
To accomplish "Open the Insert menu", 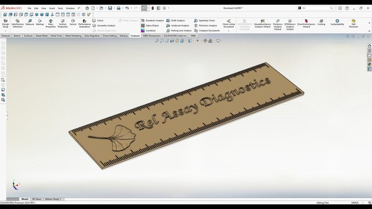I will pos(52,8).
